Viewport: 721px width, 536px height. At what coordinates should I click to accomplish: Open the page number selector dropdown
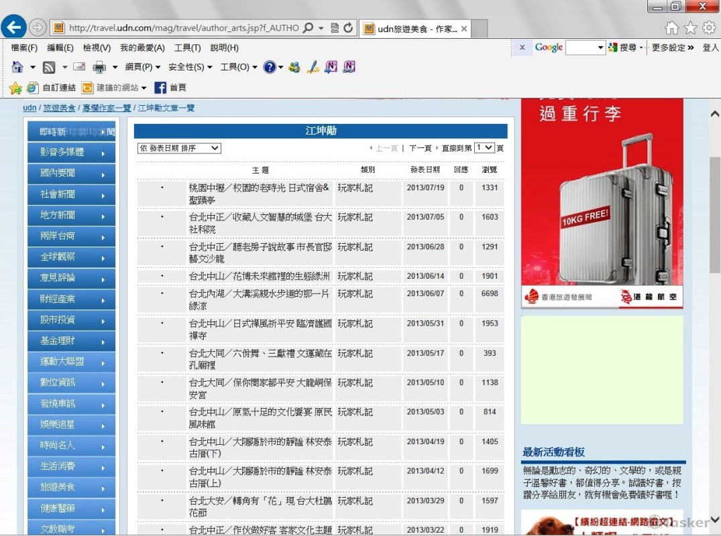tap(484, 148)
